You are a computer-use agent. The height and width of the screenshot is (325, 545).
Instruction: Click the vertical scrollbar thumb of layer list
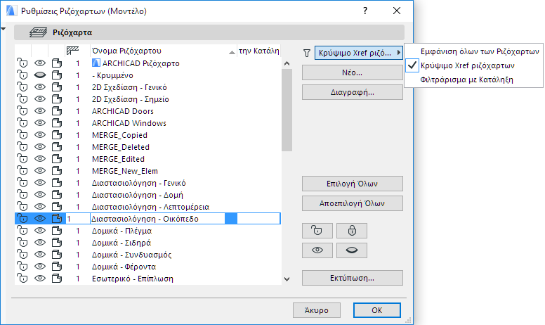click(287, 110)
